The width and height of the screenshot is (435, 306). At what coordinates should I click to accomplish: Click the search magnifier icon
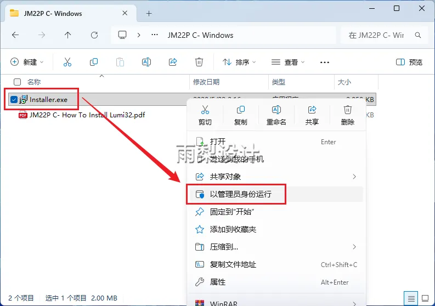pyautogui.click(x=418, y=35)
